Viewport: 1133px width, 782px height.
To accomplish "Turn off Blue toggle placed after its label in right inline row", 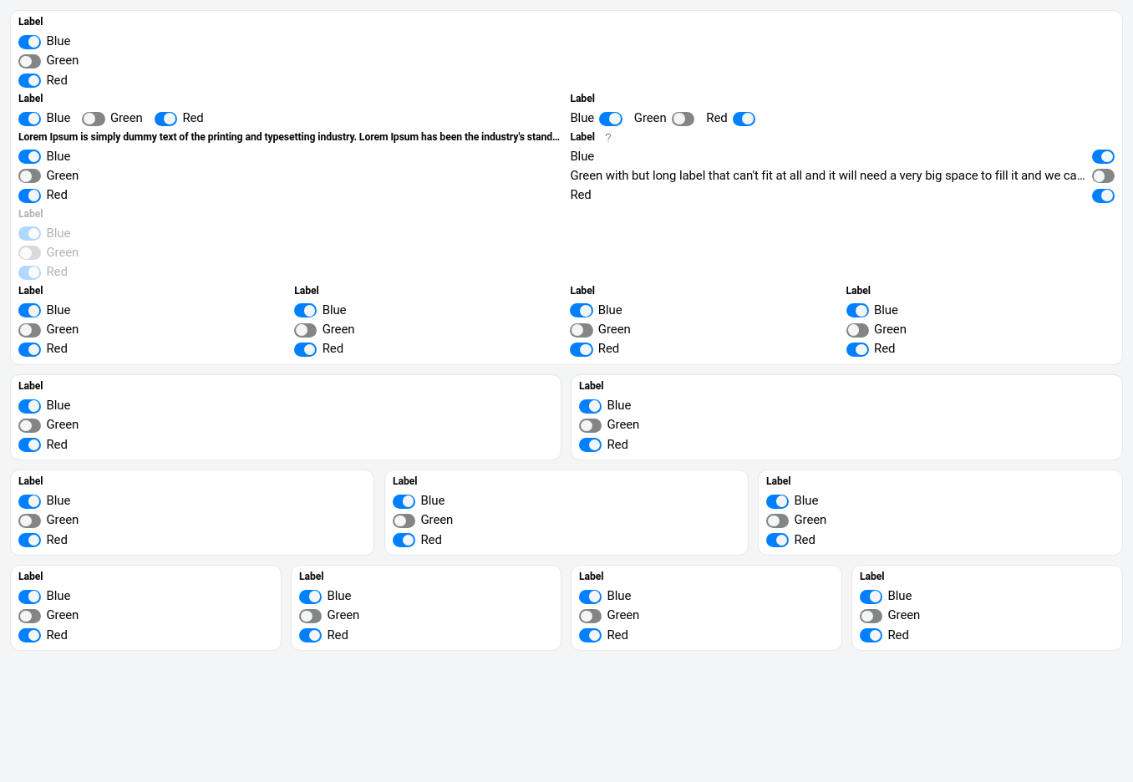I will (611, 119).
